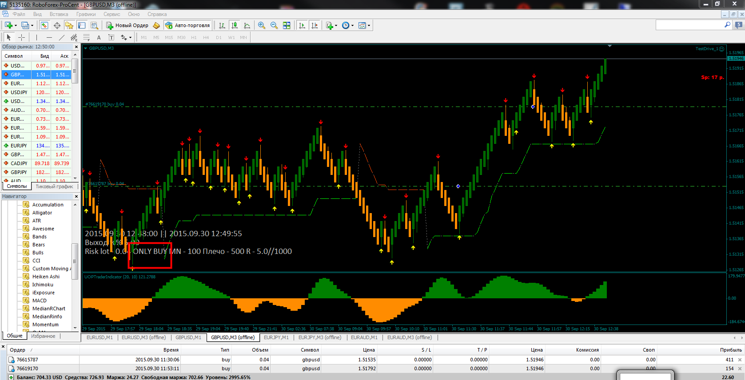Open the Тиковый график tab

tap(54, 186)
